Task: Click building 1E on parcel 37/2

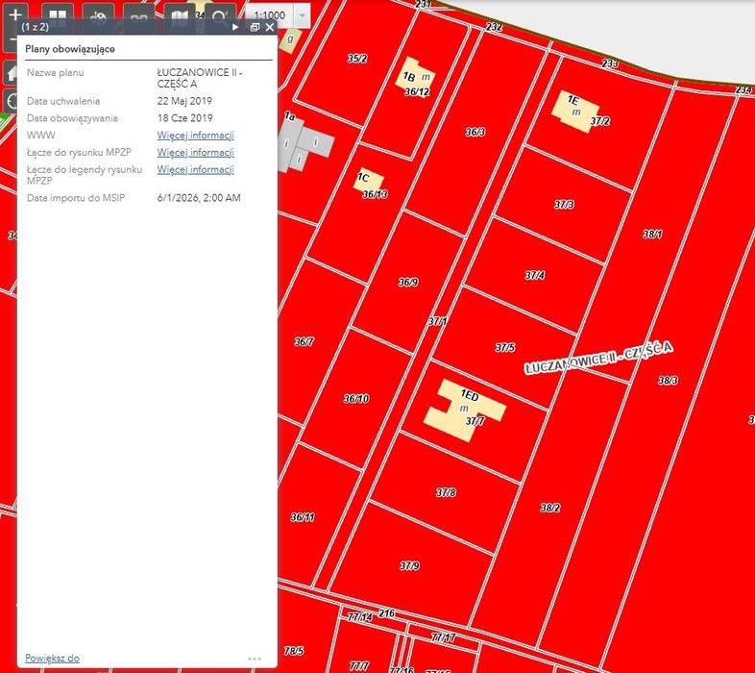Action: (x=575, y=112)
